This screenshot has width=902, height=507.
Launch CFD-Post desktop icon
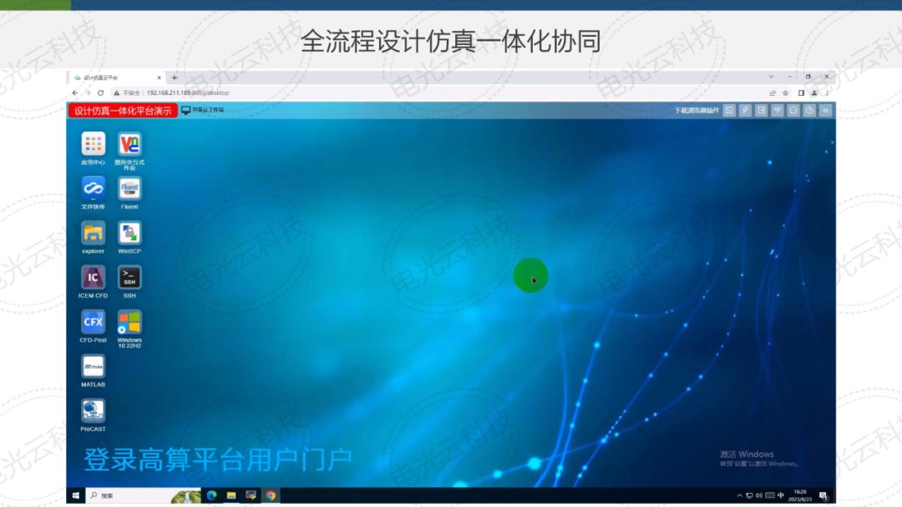coord(94,322)
